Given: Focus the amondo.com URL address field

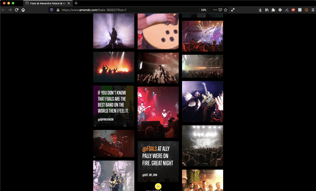Looking at the screenshot, I should click(x=129, y=10).
